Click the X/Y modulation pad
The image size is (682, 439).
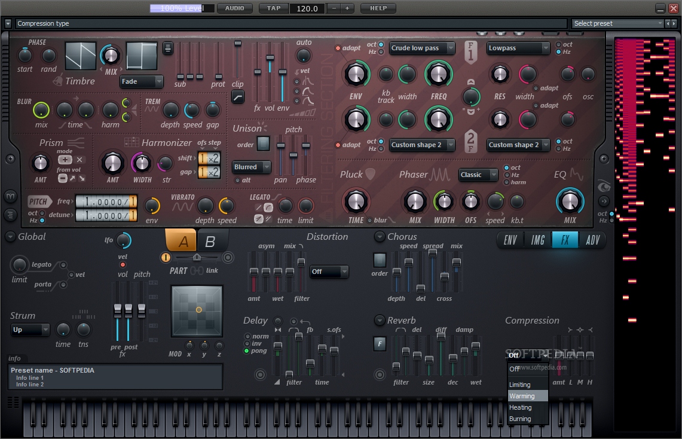[x=197, y=311]
